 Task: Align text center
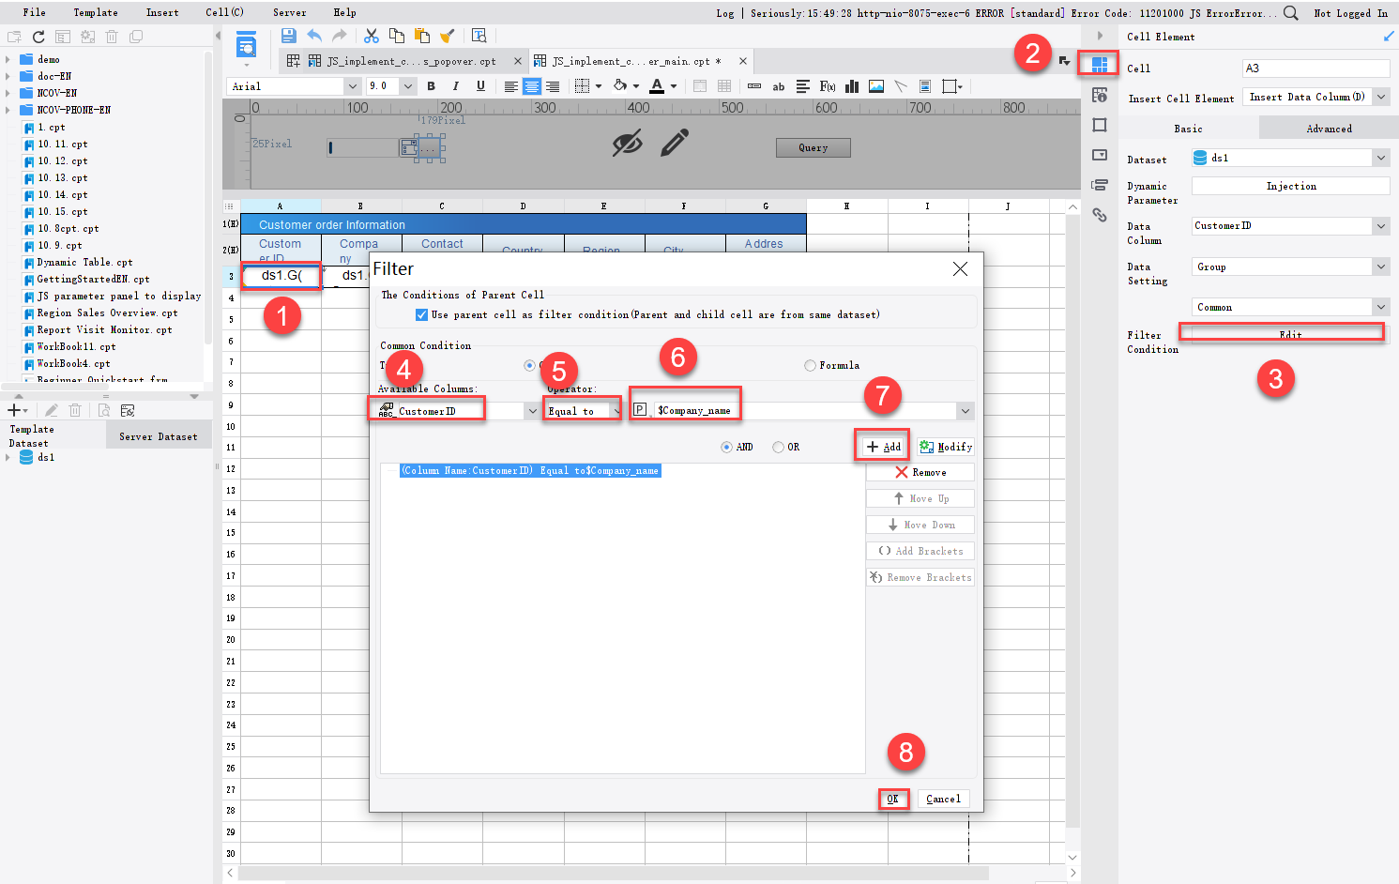532,86
